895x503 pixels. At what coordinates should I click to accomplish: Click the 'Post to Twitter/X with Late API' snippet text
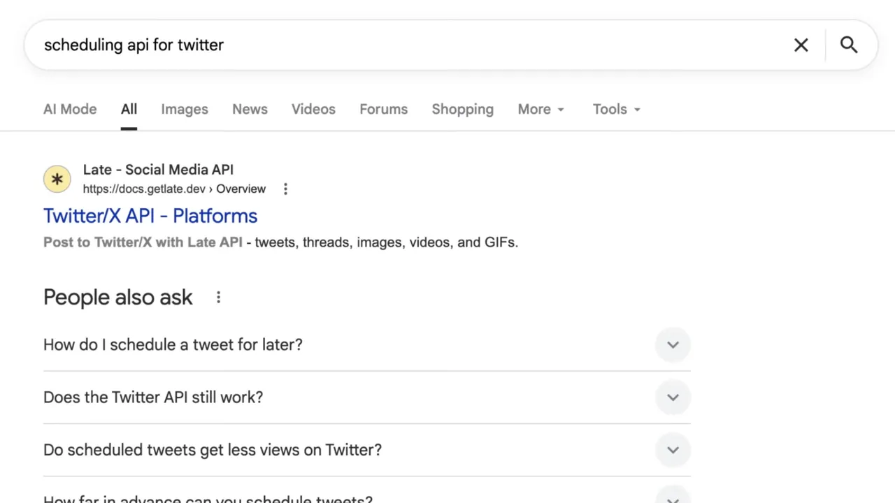143,242
